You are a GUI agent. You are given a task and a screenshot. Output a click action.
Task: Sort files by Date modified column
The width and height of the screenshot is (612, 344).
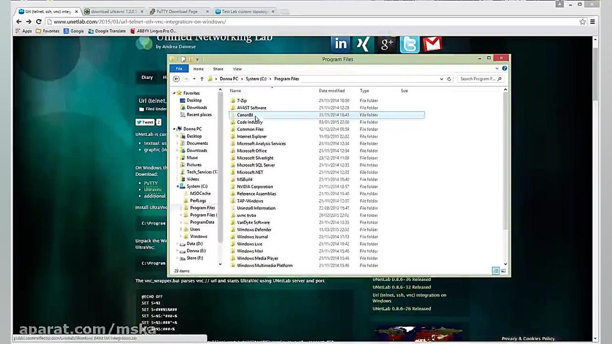tap(331, 91)
